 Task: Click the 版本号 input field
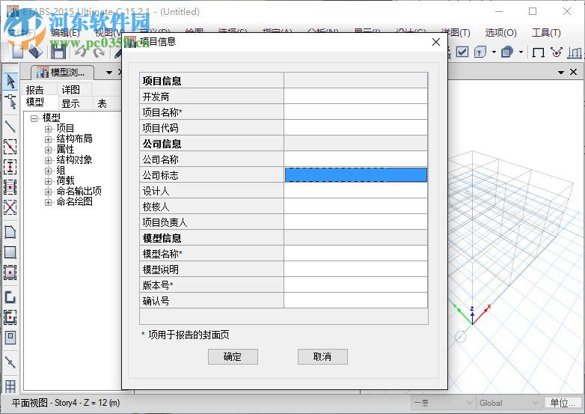coord(355,284)
